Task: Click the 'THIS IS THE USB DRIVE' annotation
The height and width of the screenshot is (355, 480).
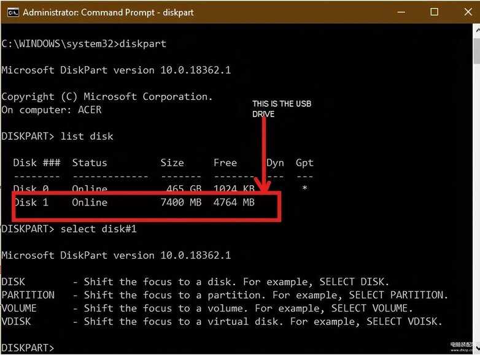Action: 282,109
